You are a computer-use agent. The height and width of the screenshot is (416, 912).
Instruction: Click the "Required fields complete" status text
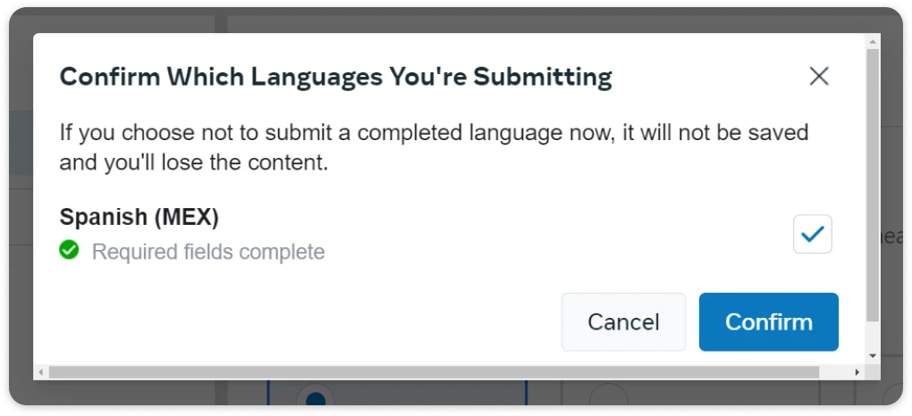coord(207,252)
